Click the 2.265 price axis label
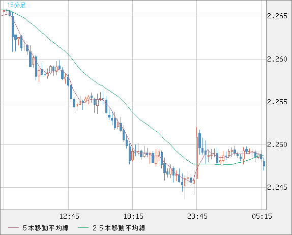The height and width of the screenshot is (235, 292). (277, 16)
